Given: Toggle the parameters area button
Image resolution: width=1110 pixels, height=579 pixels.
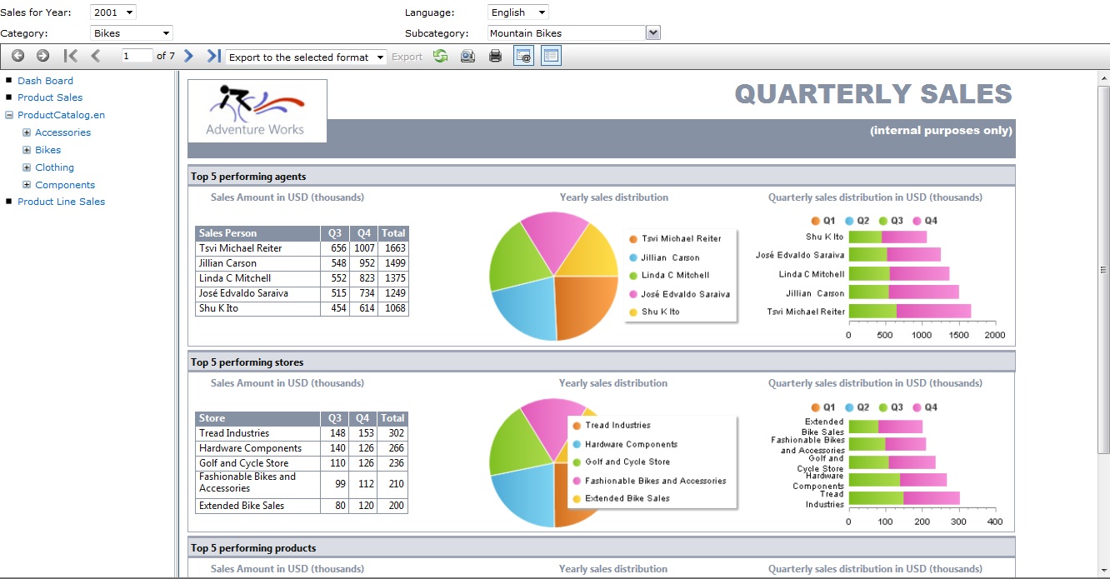Looking at the screenshot, I should (x=523, y=56).
